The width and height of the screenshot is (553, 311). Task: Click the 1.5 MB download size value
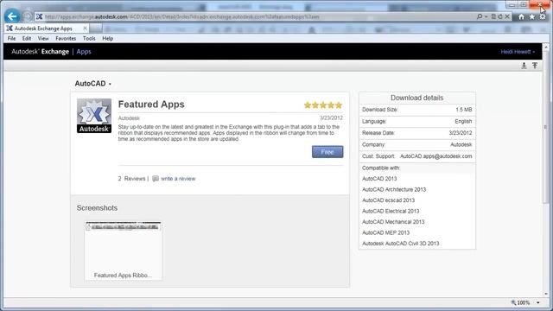click(463, 110)
